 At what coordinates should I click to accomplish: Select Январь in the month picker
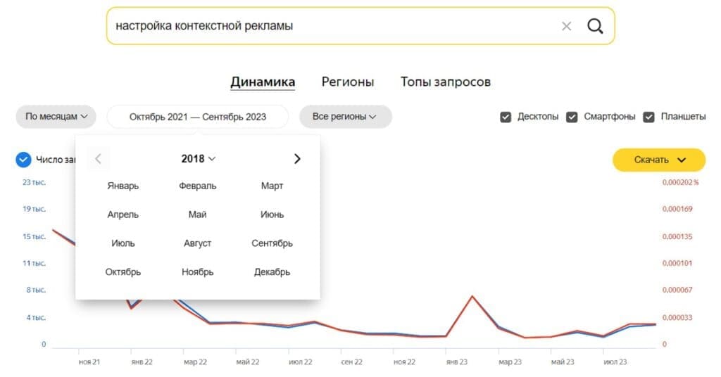123,186
